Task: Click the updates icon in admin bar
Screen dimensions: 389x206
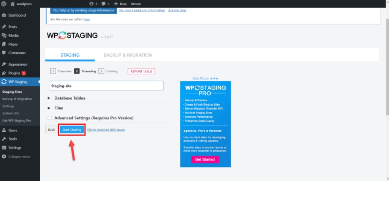Action: point(91,4)
